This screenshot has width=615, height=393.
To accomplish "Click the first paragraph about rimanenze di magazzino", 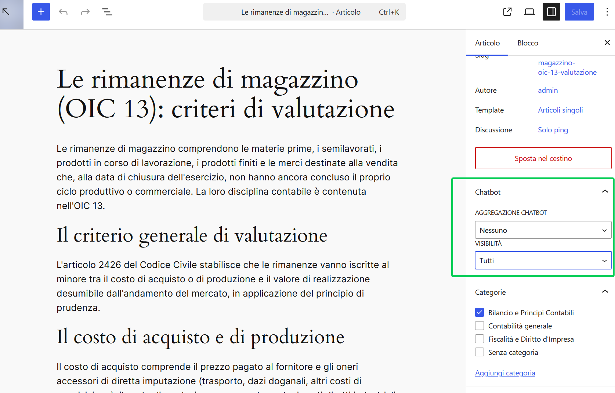I will pyautogui.click(x=228, y=177).
